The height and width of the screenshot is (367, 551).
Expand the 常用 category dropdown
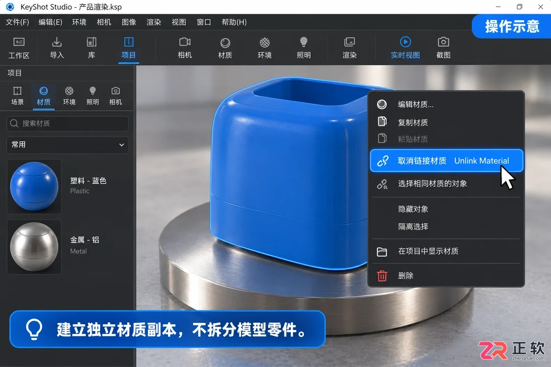(x=68, y=145)
